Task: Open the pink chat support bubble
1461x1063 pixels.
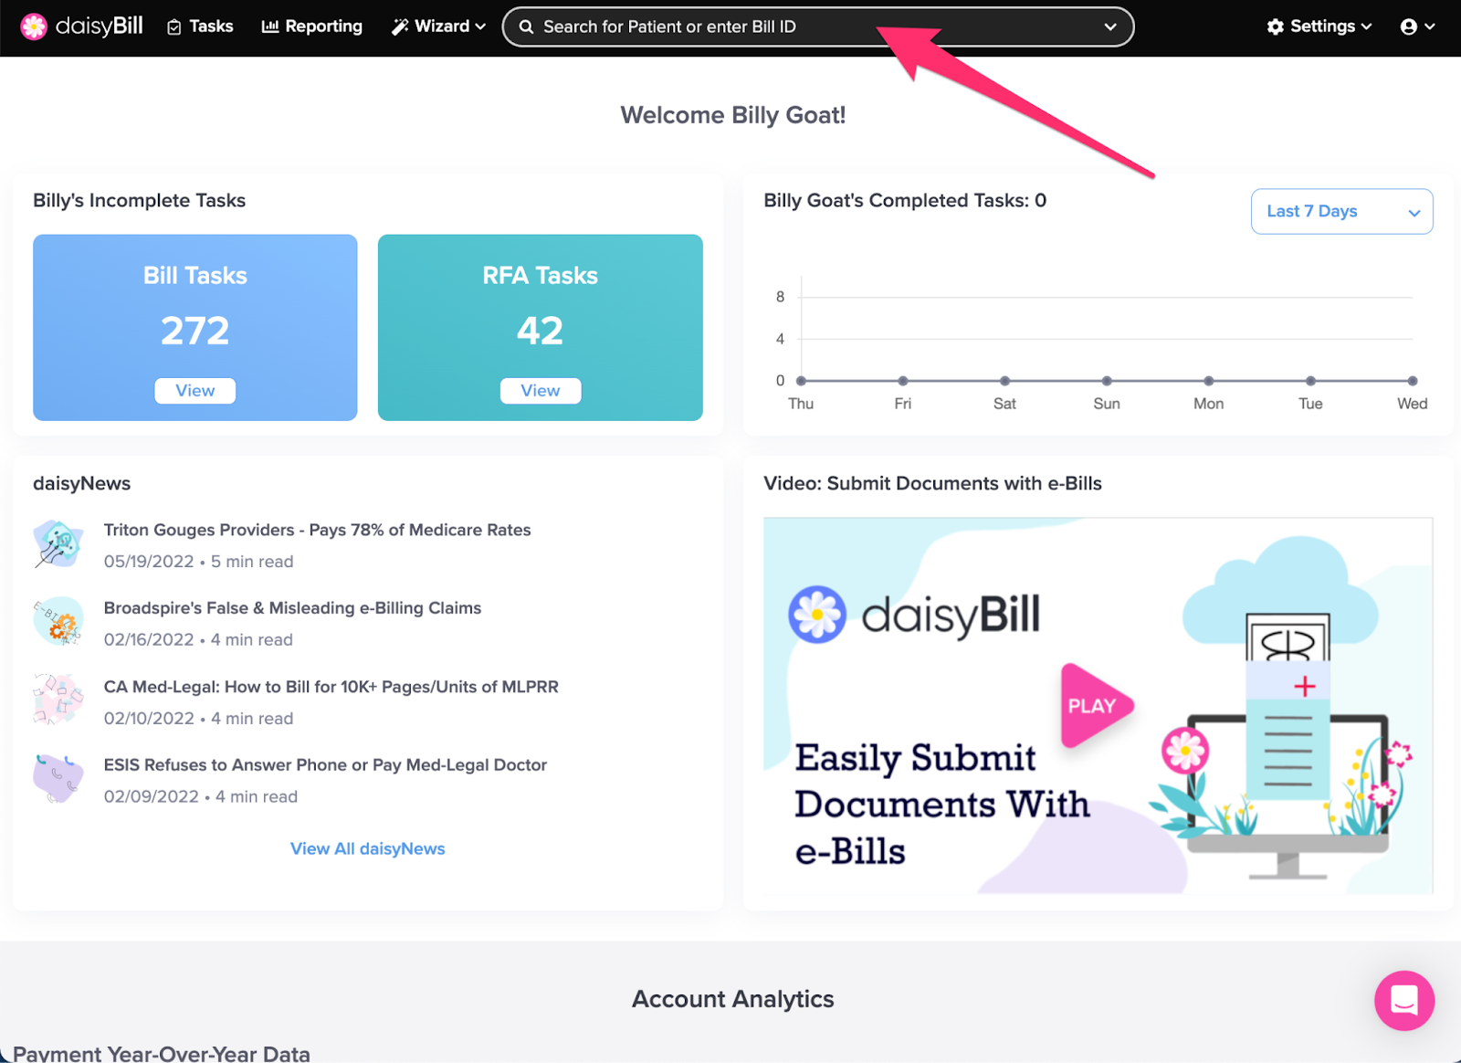Action: (1404, 1000)
